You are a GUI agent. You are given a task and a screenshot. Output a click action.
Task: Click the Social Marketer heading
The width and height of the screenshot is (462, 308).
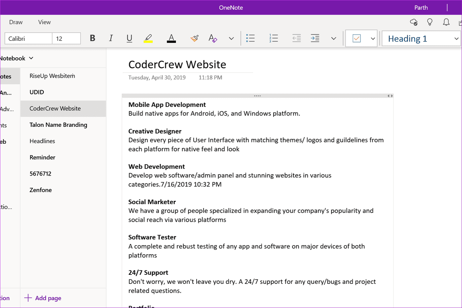tap(152, 202)
